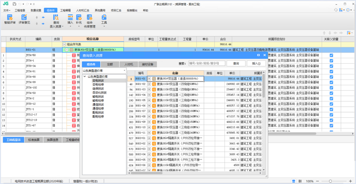Expand the BG01-02 更换110kV变压器 row

pyautogui.click(x=149, y=84)
